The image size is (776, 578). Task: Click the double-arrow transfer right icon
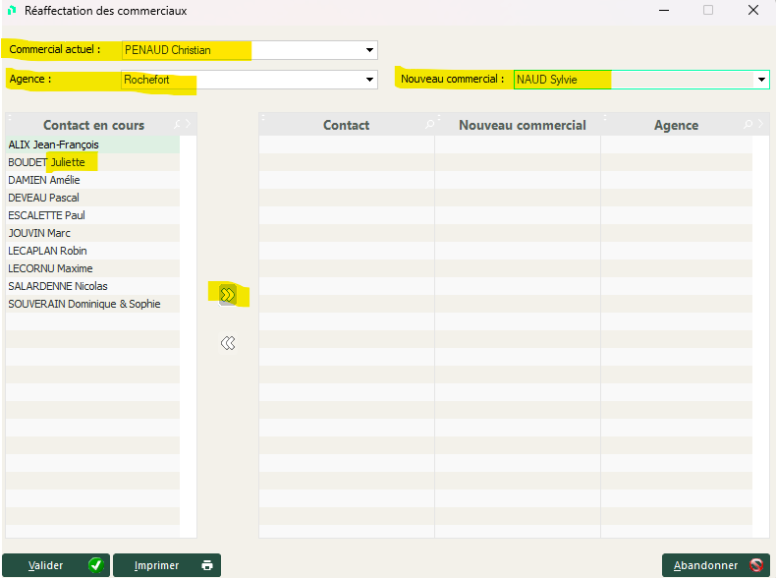pos(228,295)
